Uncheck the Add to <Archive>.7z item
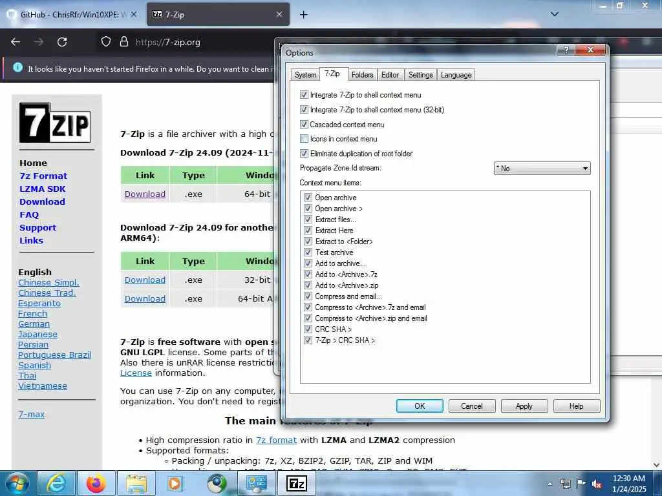 tap(308, 274)
